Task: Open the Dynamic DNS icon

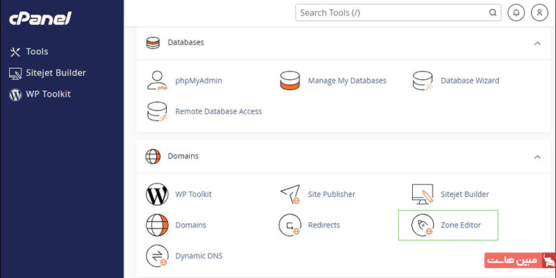Action: [157, 256]
